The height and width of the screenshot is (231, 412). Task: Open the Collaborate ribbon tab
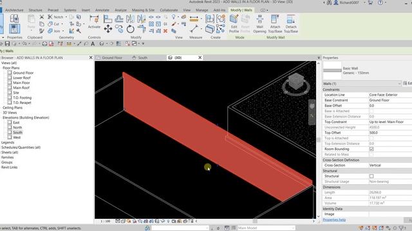[169, 10]
